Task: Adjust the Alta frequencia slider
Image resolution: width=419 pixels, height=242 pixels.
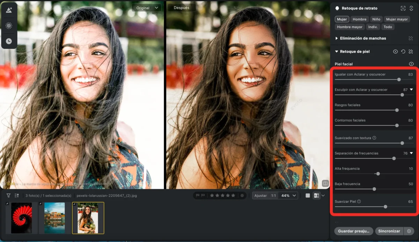Action: pos(378,174)
